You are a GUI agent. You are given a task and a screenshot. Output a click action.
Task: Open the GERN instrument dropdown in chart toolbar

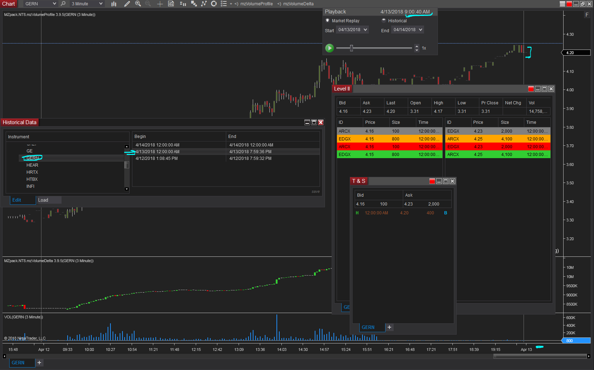[41, 4]
